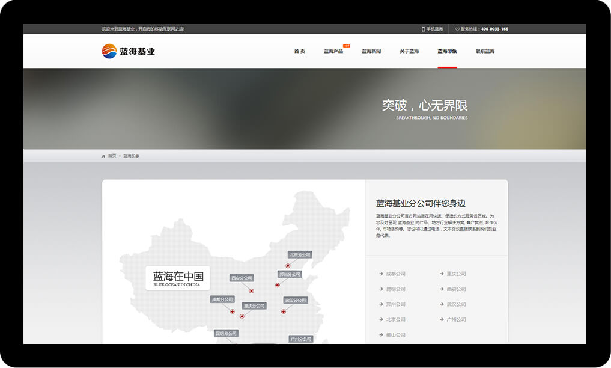Click the arrow icon next to 昆明公司
Image resolution: width=611 pixels, height=368 pixels.
tap(381, 289)
